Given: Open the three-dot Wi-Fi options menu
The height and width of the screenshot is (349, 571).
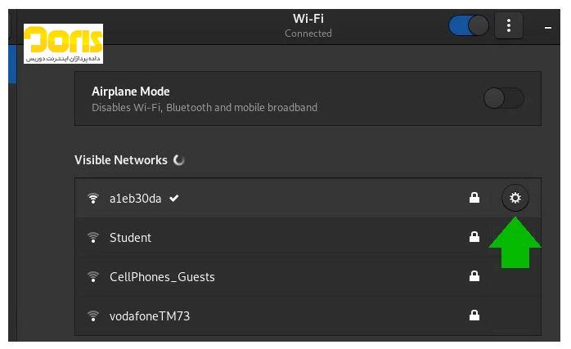Looking at the screenshot, I should tap(509, 25).
